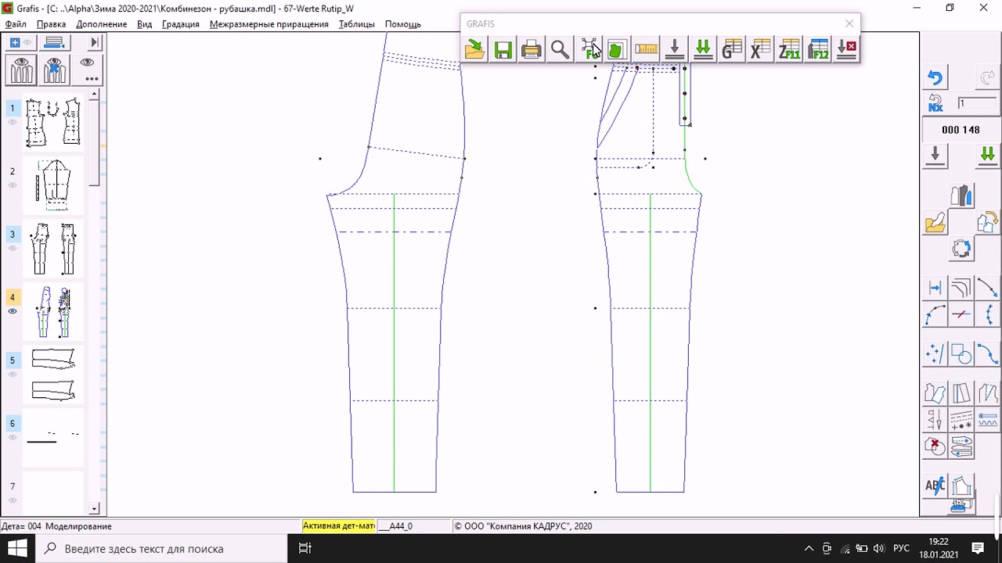Open the Вид menu
Screen dimensions: 1002x563
pyautogui.click(x=144, y=24)
